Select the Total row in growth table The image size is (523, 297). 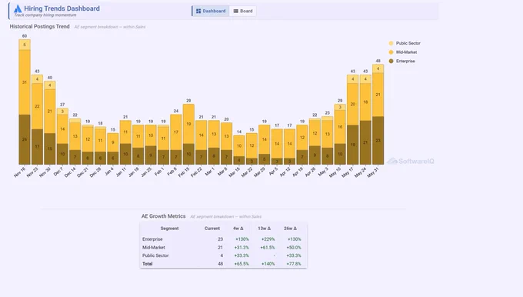point(223,264)
